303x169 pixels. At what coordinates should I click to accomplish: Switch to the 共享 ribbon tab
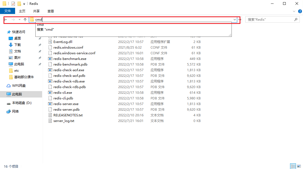36,11
